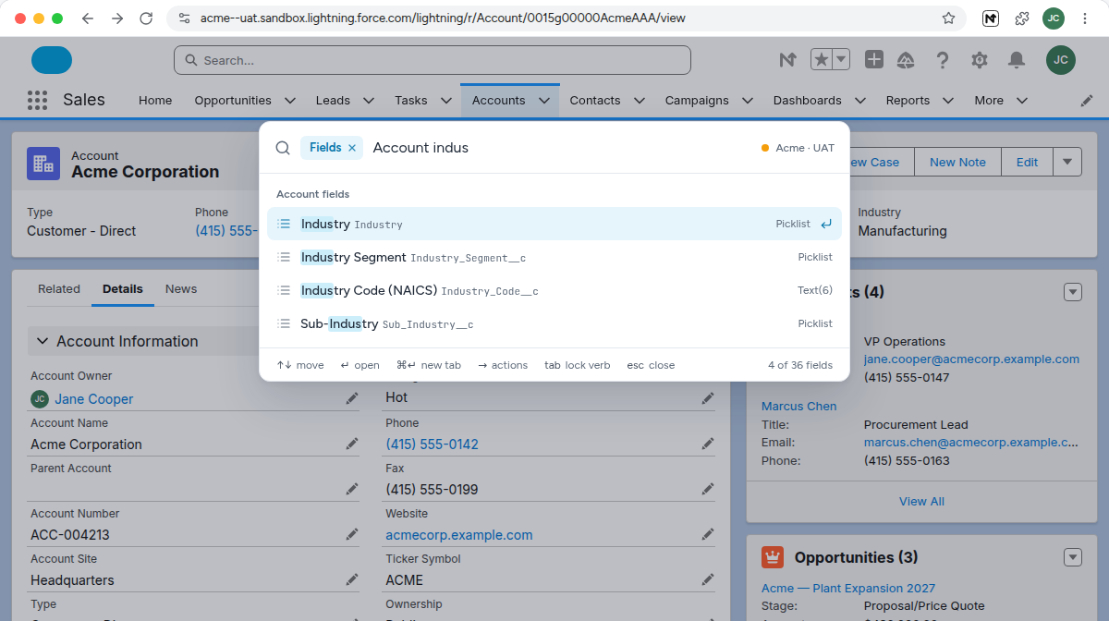Edit Parent Account pencil icon
Image resolution: width=1109 pixels, height=621 pixels.
(352, 489)
